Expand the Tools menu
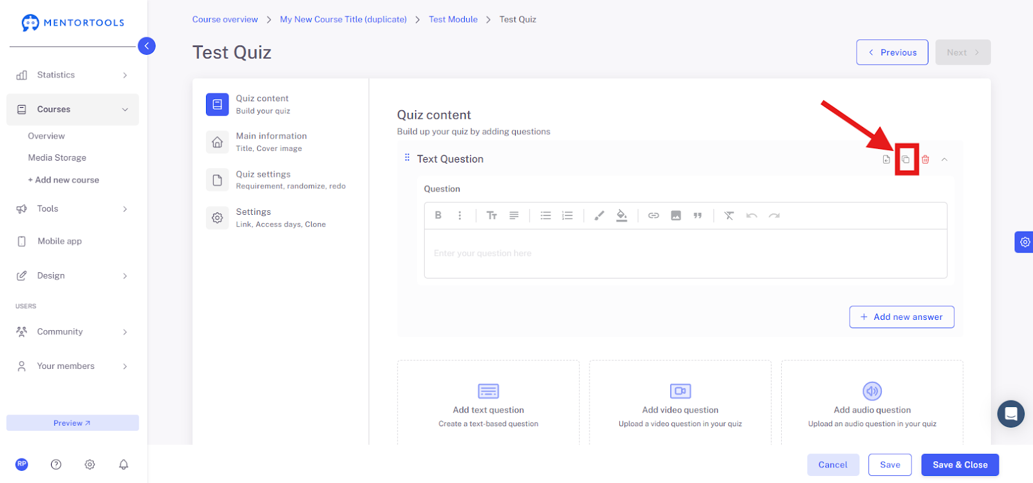This screenshot has width=1033, height=483. (72, 209)
